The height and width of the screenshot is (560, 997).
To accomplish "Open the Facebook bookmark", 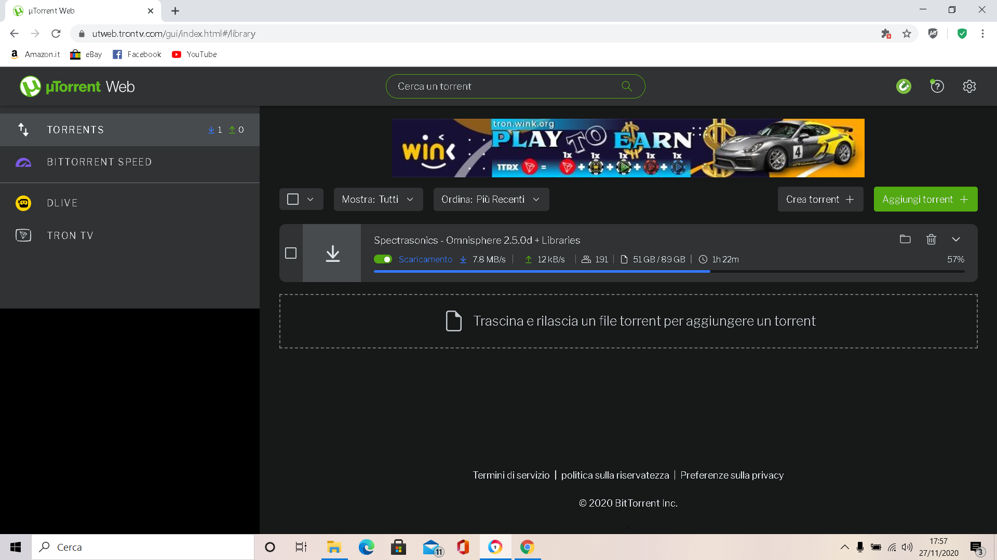I will click(x=137, y=54).
